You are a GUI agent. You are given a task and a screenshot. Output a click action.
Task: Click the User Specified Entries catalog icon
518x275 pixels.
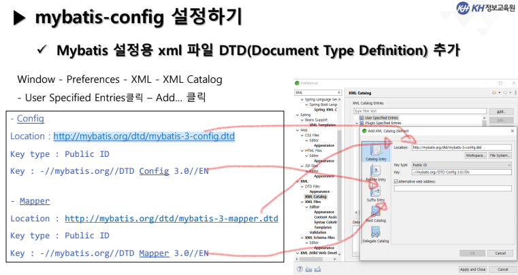(x=361, y=117)
